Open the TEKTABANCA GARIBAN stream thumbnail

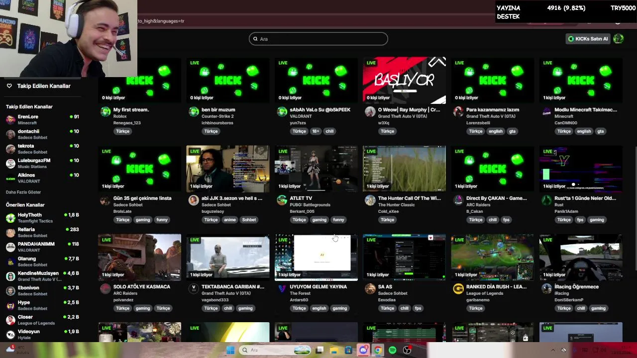click(x=228, y=257)
